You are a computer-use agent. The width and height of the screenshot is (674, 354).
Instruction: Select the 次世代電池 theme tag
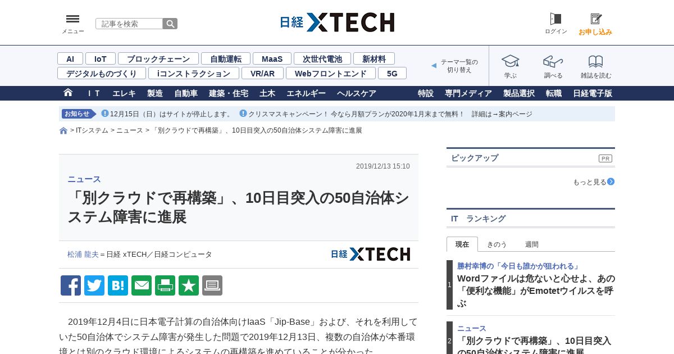pyautogui.click(x=322, y=58)
